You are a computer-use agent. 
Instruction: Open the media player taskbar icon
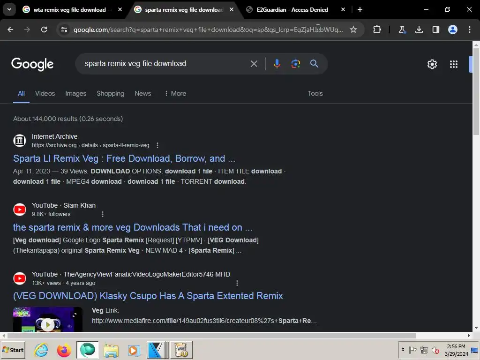pos(134,350)
